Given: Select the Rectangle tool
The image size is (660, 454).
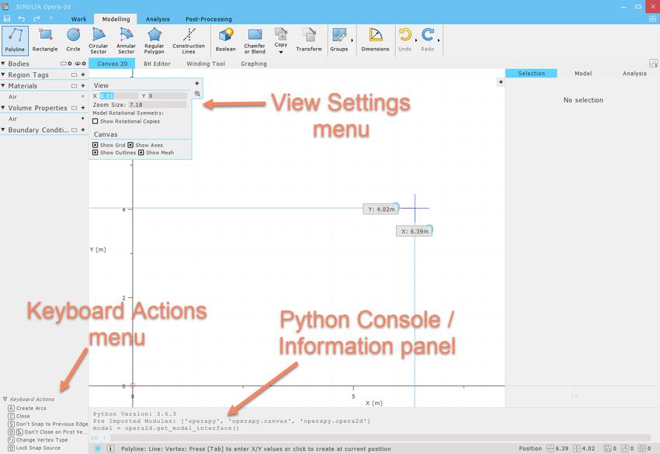Looking at the screenshot, I should 45,41.
